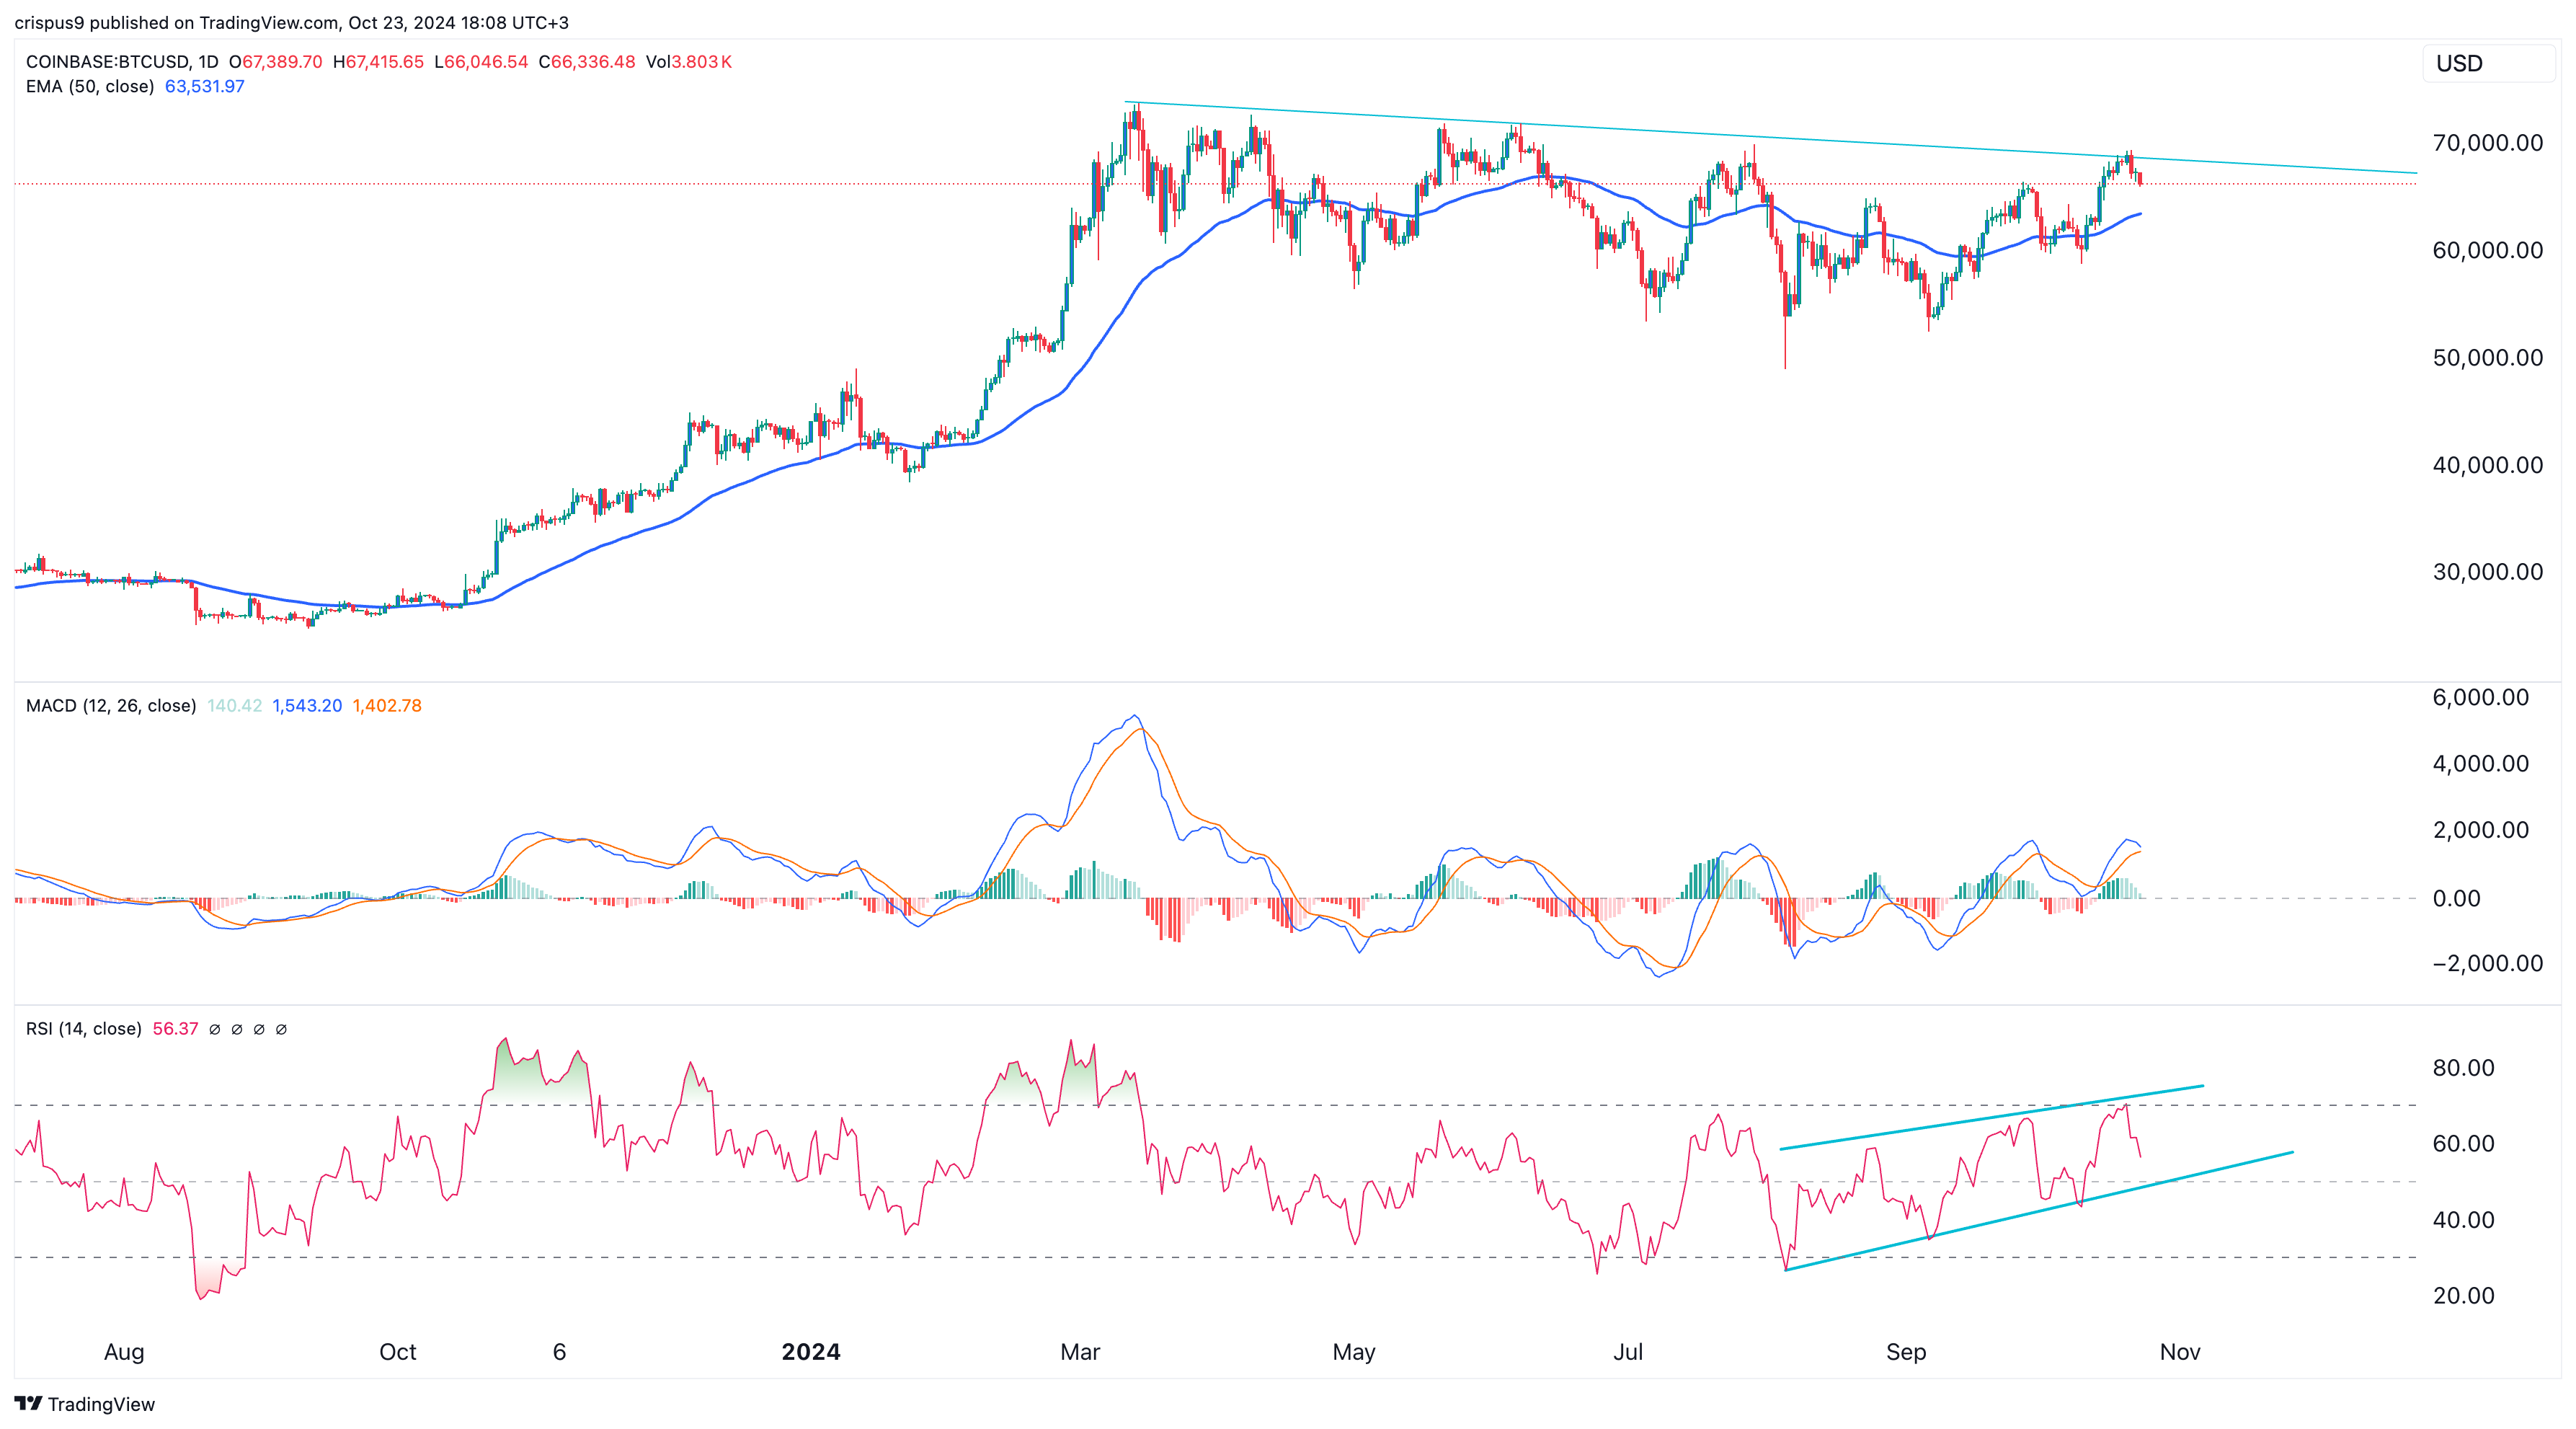
Task: Select the RSI (14, close) legend
Action: [84, 1029]
